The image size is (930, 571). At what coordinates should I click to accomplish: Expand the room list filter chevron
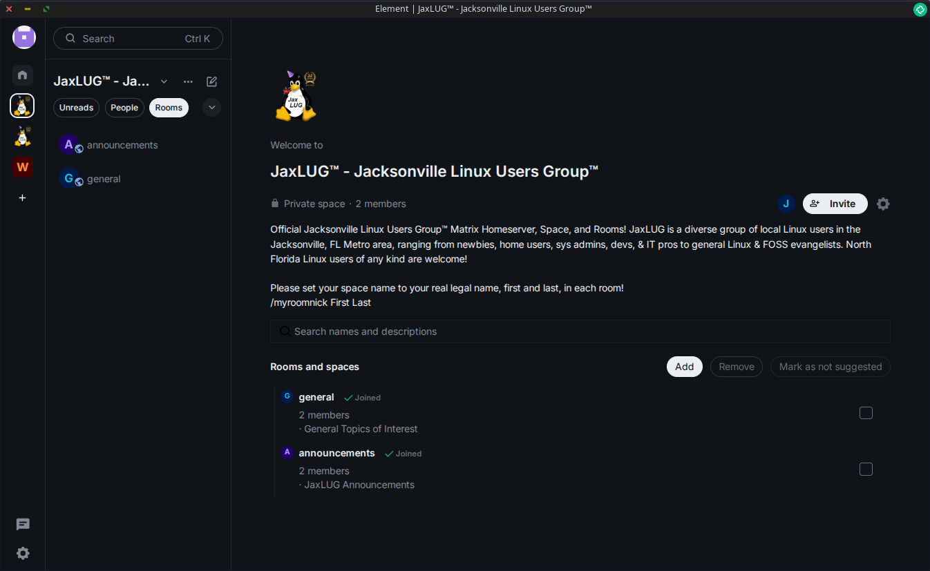click(x=212, y=108)
